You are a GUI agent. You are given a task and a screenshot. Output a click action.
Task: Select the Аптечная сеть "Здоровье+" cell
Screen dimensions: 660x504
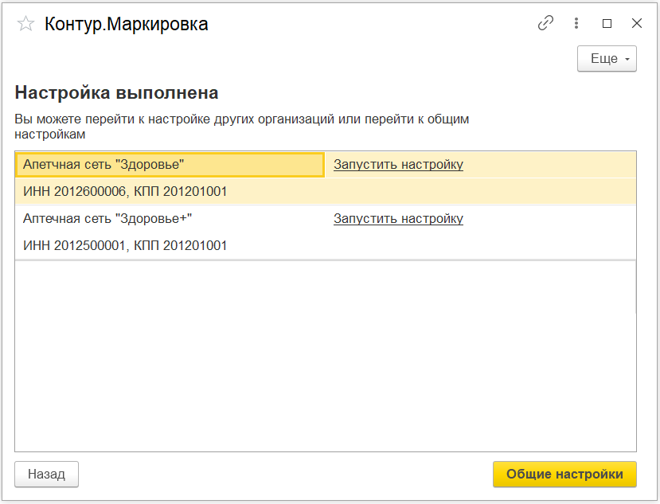(x=170, y=218)
